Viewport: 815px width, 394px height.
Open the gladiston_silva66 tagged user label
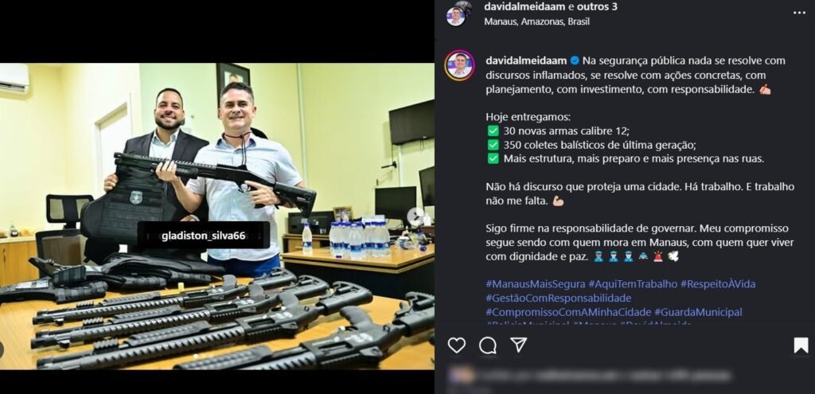[203, 236]
